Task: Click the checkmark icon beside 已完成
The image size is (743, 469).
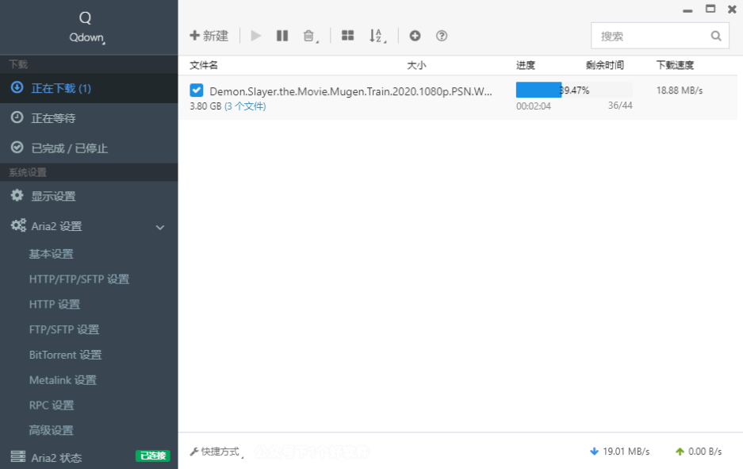Action: [17, 147]
